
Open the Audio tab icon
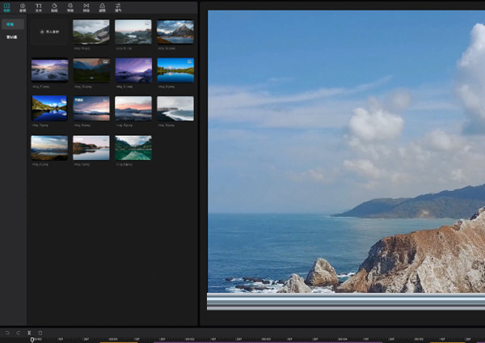[23, 7]
